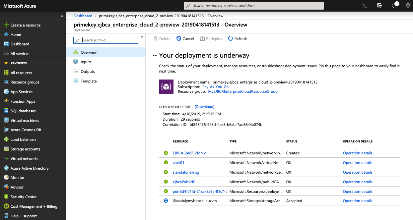Click the Pay-As-You-Go subscription link

[215, 87]
